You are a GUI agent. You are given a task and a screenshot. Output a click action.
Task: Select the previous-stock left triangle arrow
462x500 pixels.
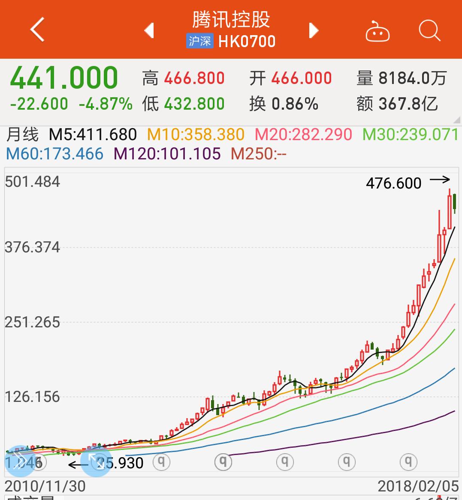(x=149, y=30)
